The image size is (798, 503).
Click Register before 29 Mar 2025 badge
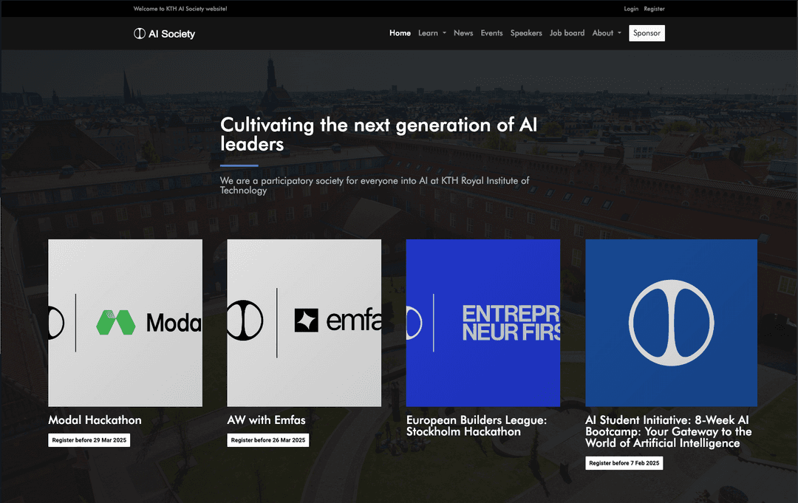click(x=89, y=440)
